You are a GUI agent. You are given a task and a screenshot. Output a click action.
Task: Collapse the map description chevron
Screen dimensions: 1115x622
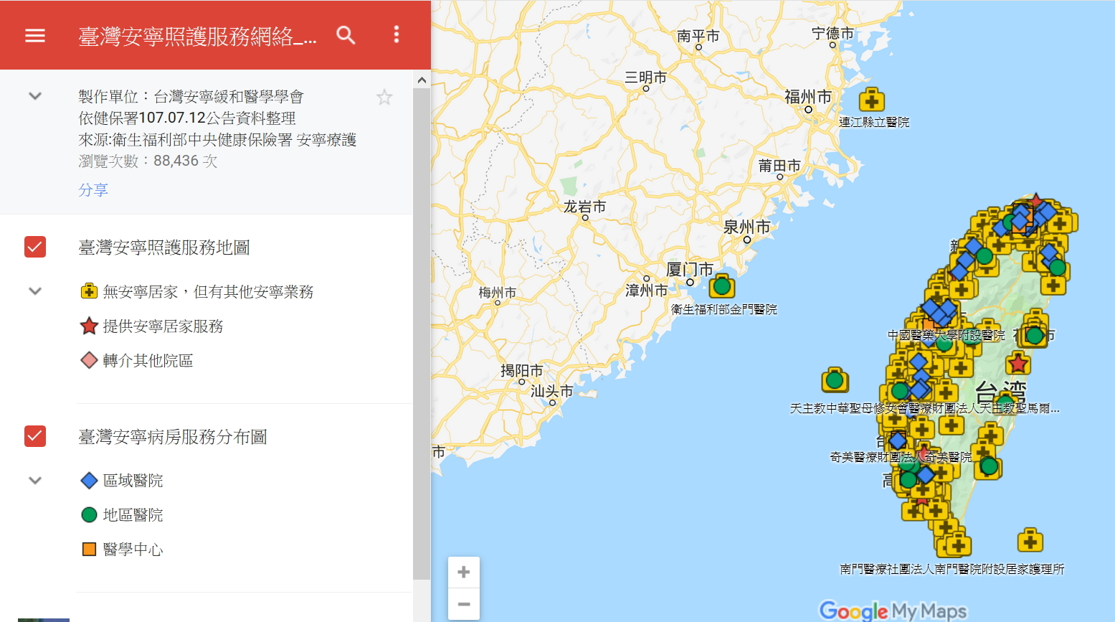(35, 96)
